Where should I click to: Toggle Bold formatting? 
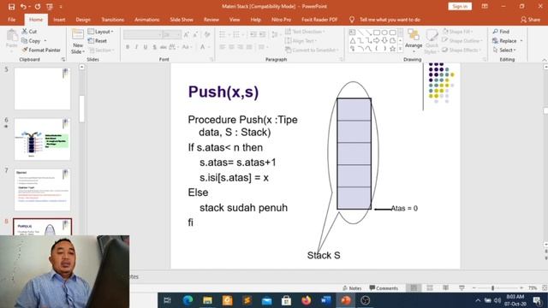[128, 47]
